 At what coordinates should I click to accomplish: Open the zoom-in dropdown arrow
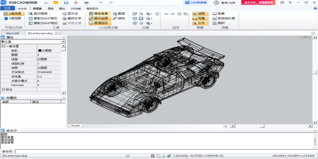[x=152, y=14]
